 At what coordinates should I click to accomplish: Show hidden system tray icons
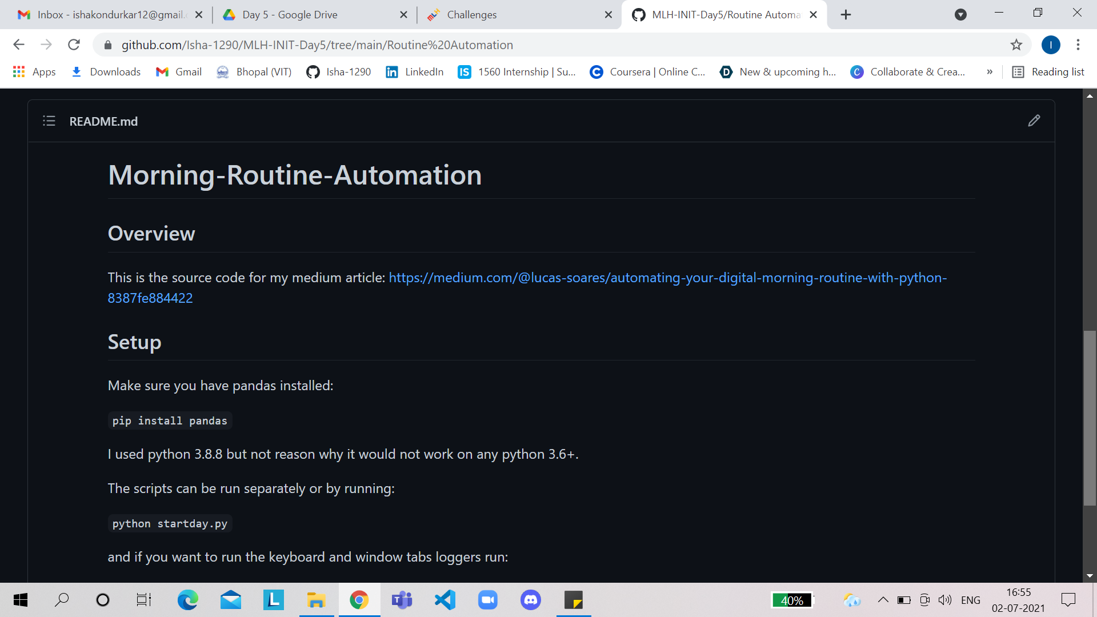coord(883,600)
